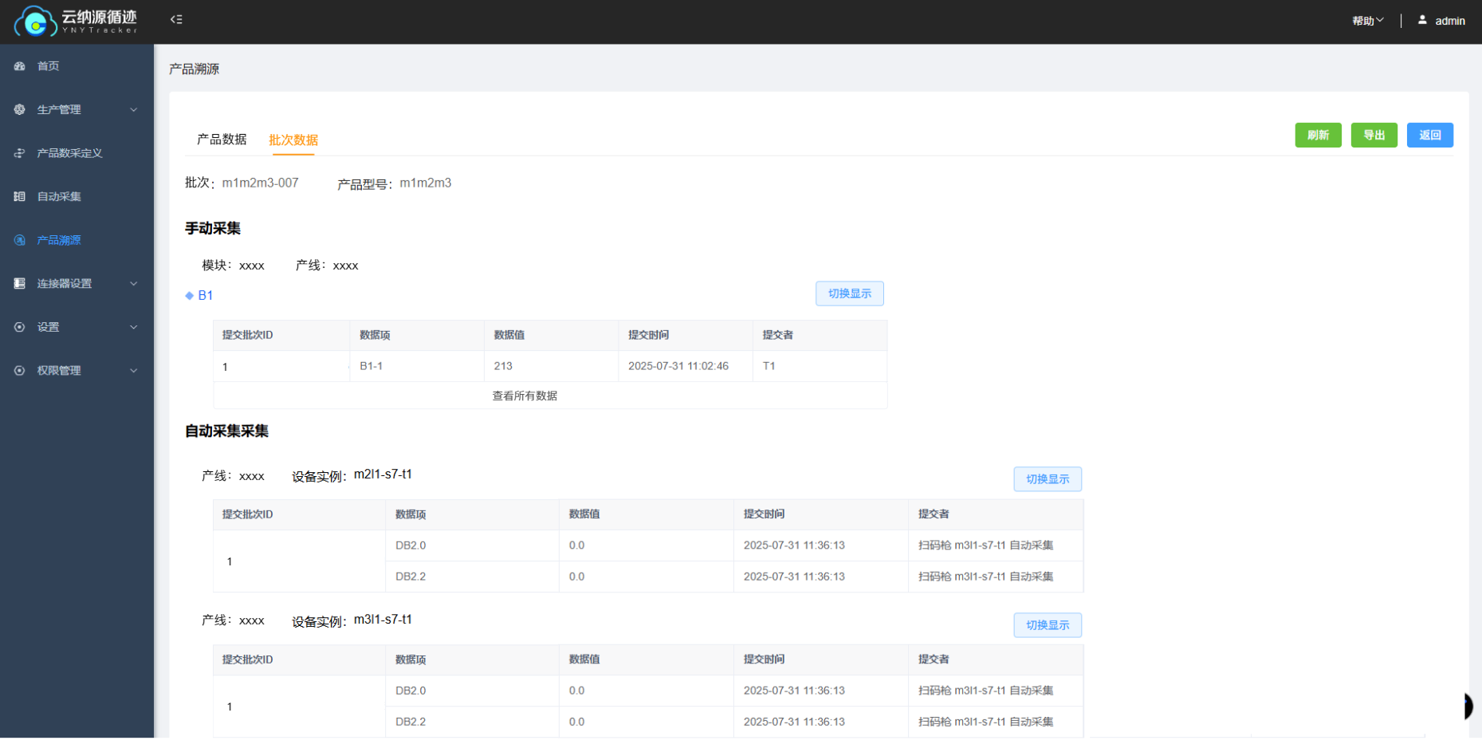Expand the 连接器设置 submenu chevron
This screenshot has height=756, width=1482.
point(134,283)
